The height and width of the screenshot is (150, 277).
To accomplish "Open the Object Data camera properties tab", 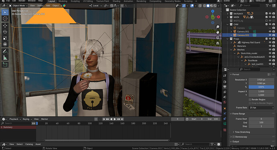I will tap(225, 123).
